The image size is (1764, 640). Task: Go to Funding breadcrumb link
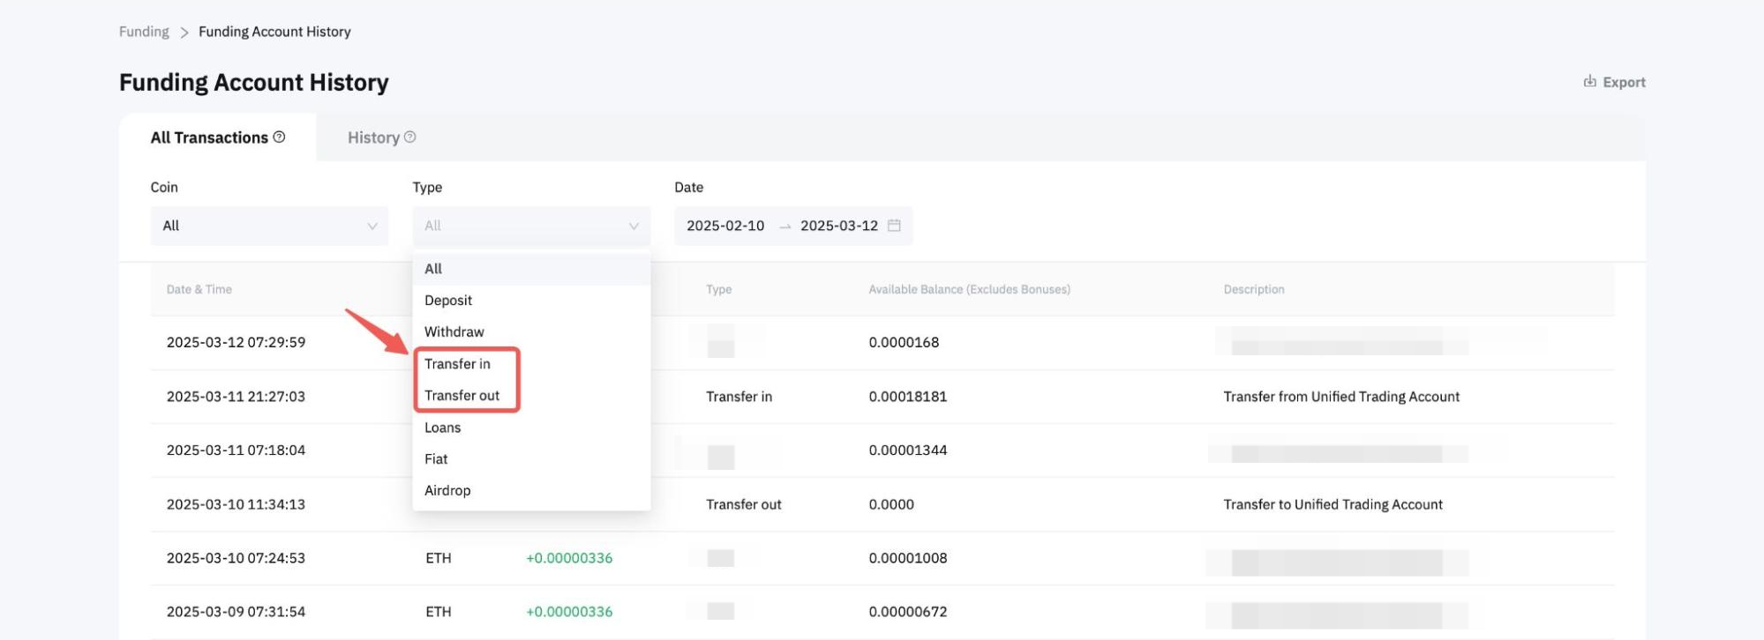pyautogui.click(x=144, y=32)
